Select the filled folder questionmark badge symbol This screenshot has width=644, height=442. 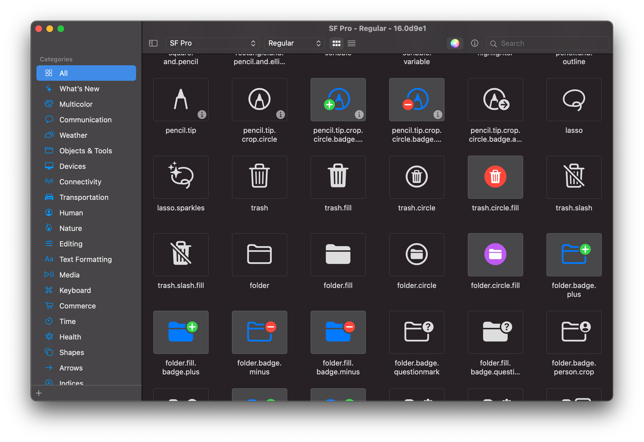click(x=495, y=332)
